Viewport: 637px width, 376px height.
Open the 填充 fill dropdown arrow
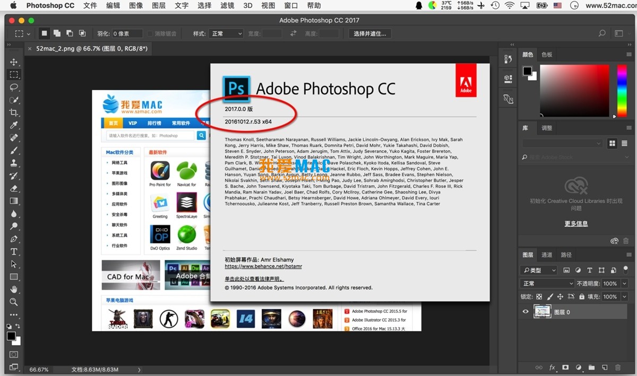[624, 297]
